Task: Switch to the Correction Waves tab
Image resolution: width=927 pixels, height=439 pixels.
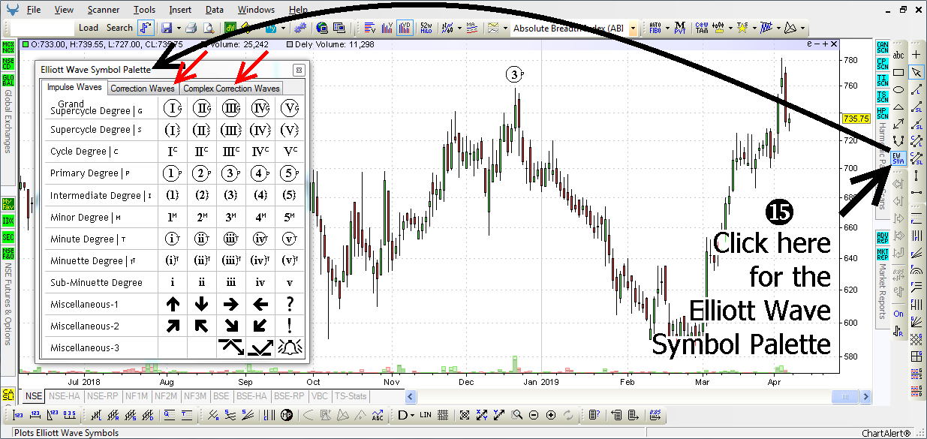Action: [143, 89]
